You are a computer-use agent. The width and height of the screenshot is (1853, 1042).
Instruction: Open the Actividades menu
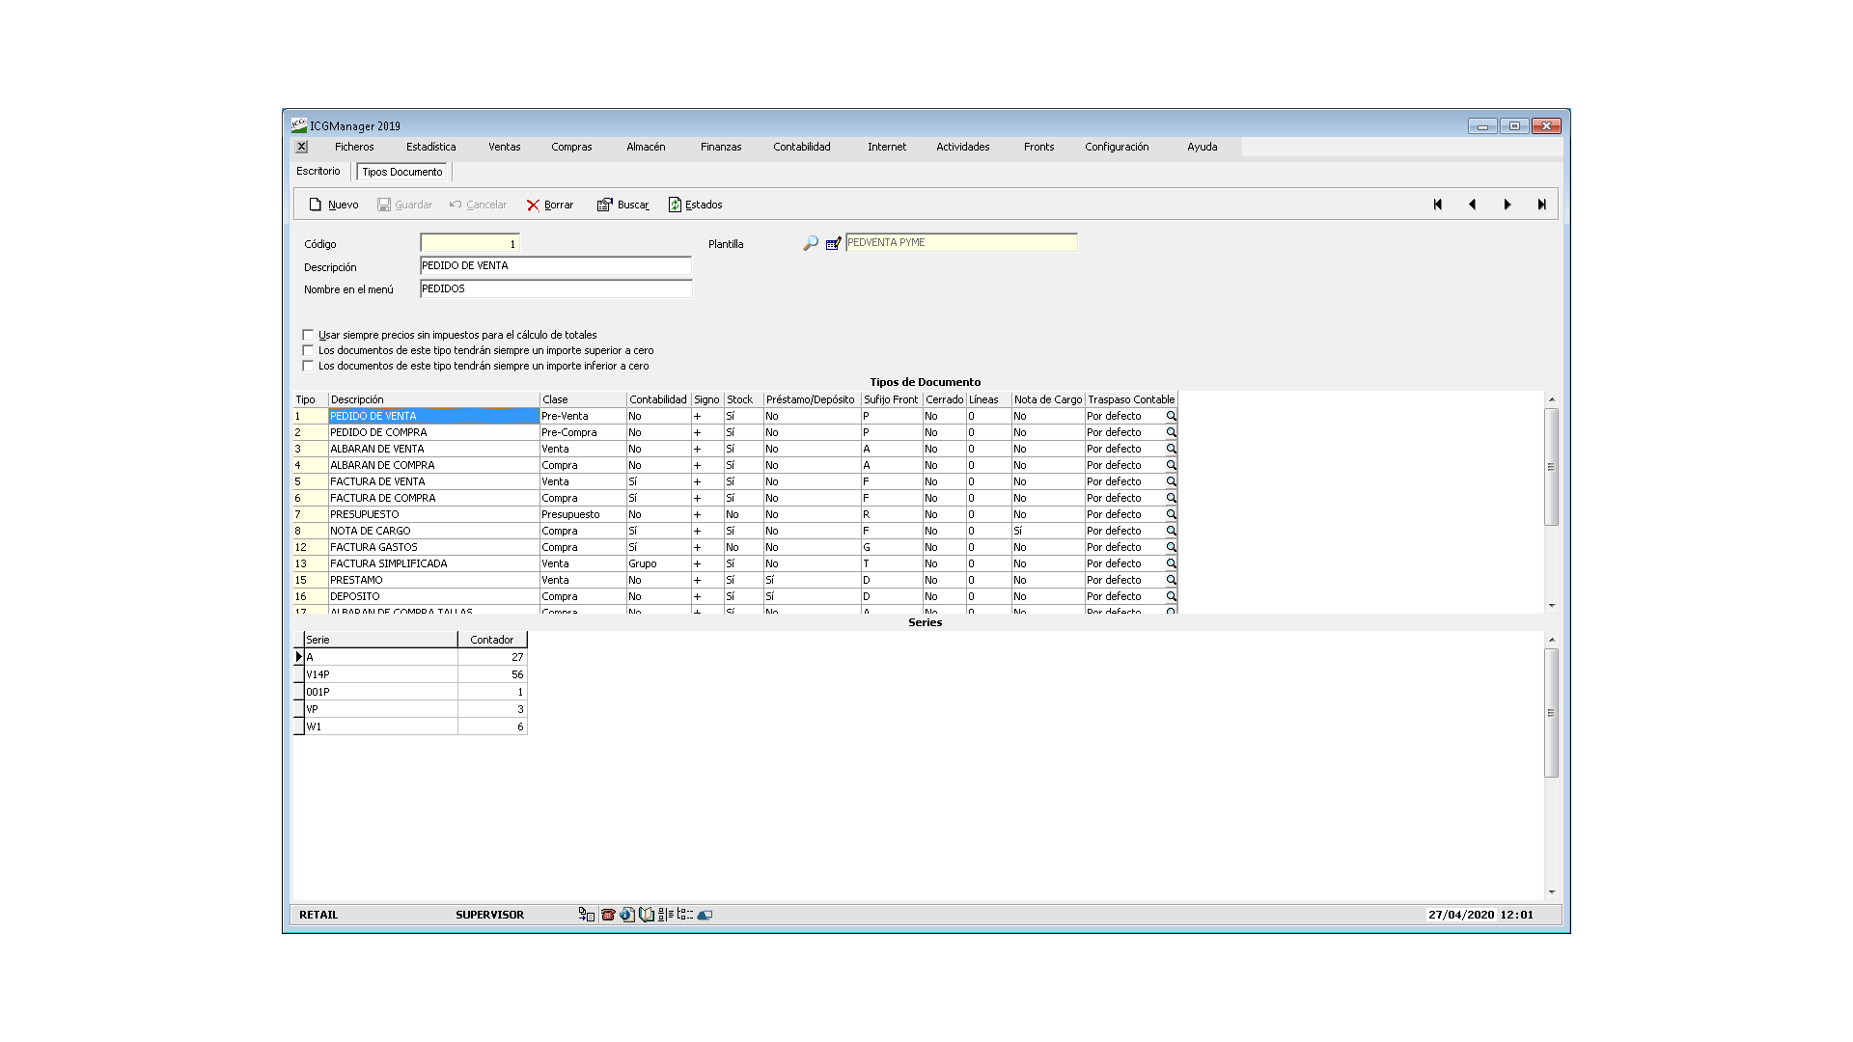tap(962, 147)
